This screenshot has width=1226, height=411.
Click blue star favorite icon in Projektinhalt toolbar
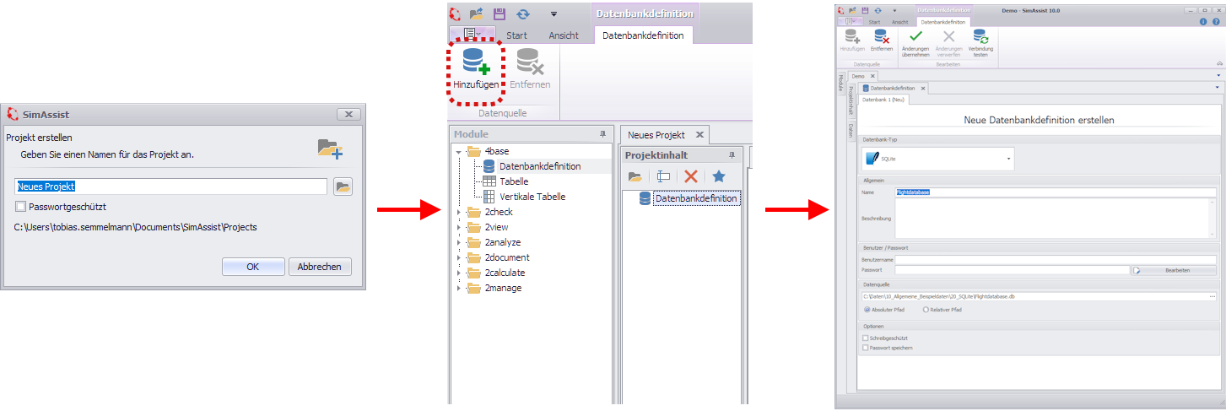718,176
